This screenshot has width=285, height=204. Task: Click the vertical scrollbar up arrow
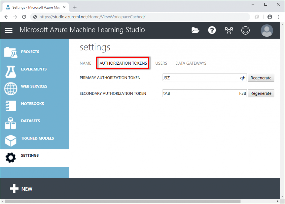click(x=282, y=25)
